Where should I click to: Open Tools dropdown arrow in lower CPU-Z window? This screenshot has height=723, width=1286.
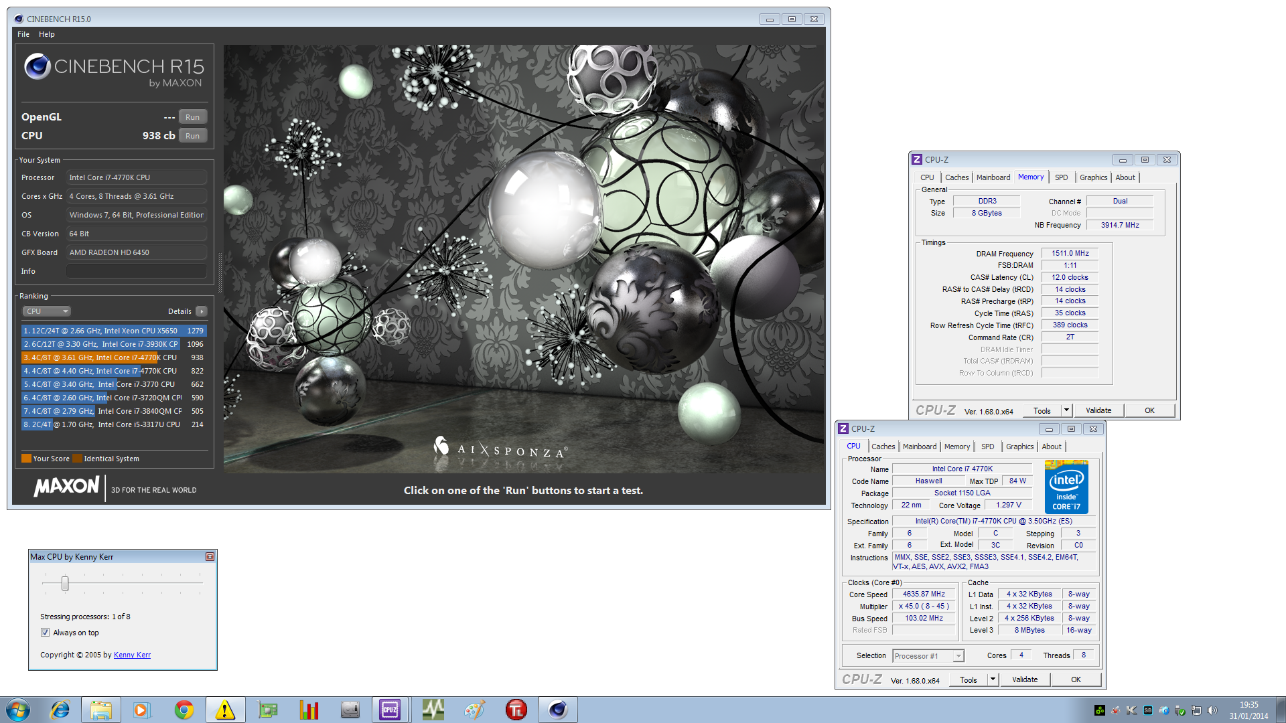tap(993, 679)
